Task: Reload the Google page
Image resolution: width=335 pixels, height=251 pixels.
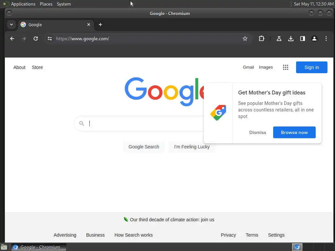Action: (36, 39)
